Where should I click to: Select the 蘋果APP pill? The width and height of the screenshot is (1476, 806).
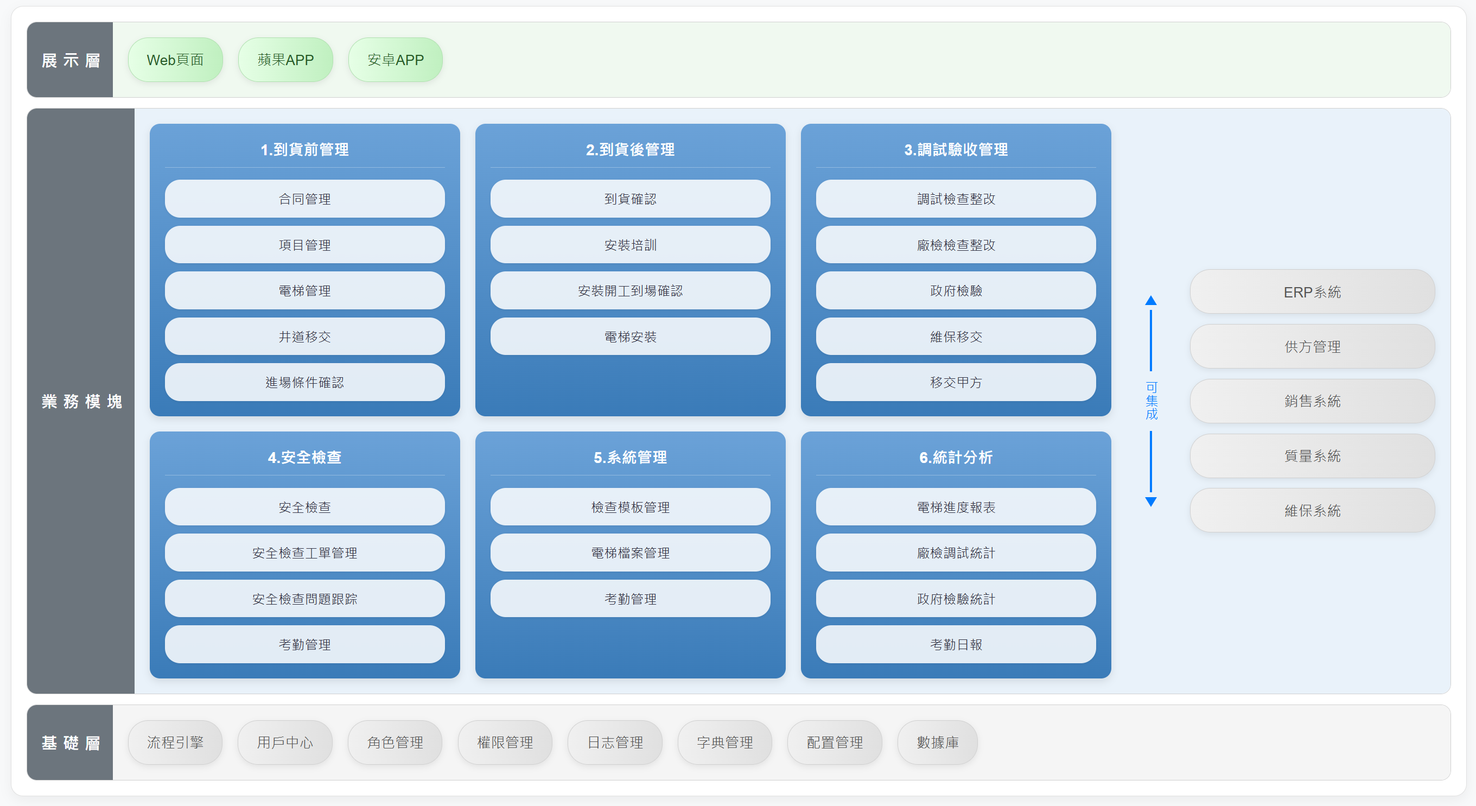(285, 60)
